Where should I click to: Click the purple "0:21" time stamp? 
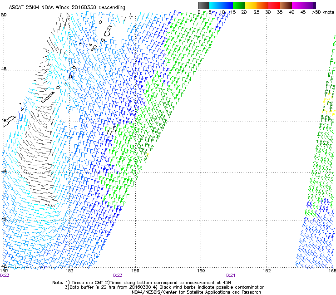pyautogui.click(x=231, y=275)
